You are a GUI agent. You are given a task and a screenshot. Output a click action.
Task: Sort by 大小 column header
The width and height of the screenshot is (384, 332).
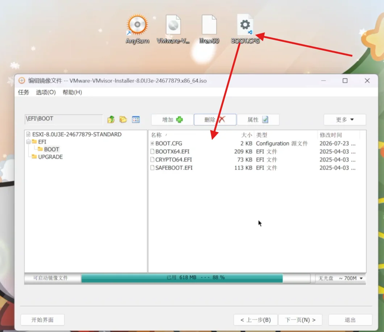[246, 135]
